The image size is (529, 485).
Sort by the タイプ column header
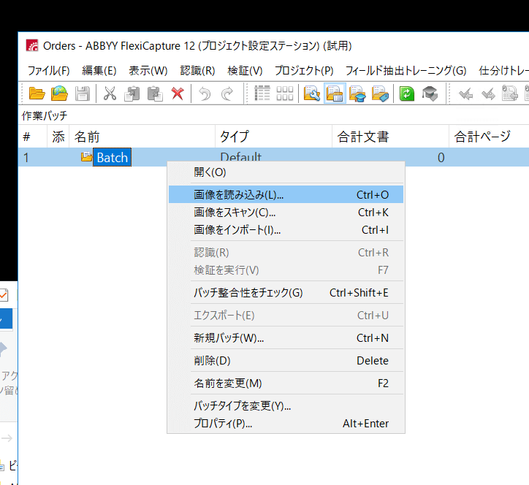(273, 137)
